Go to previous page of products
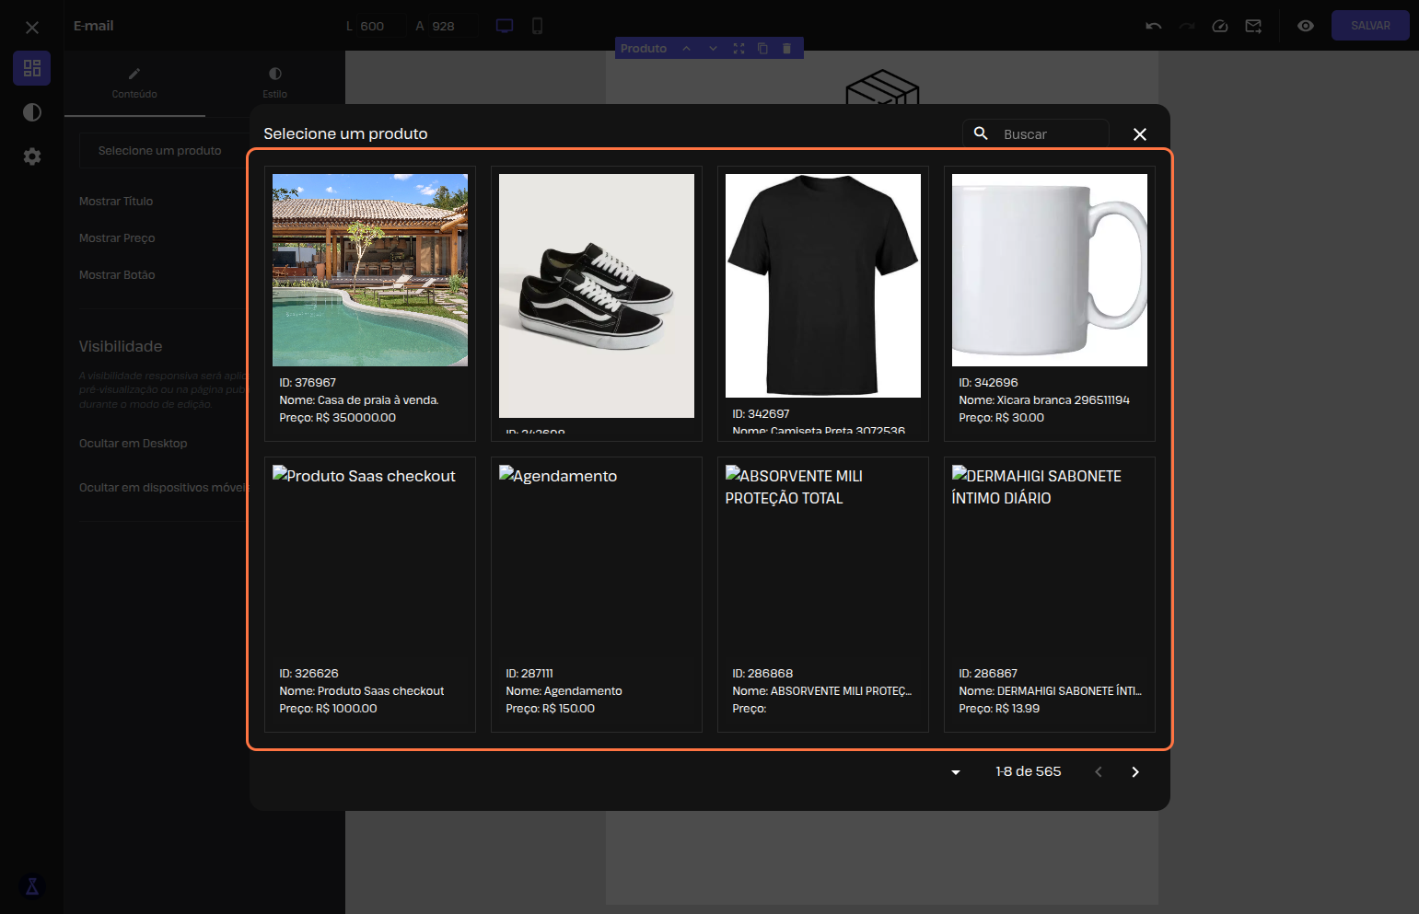The height and width of the screenshot is (914, 1419). click(1098, 772)
